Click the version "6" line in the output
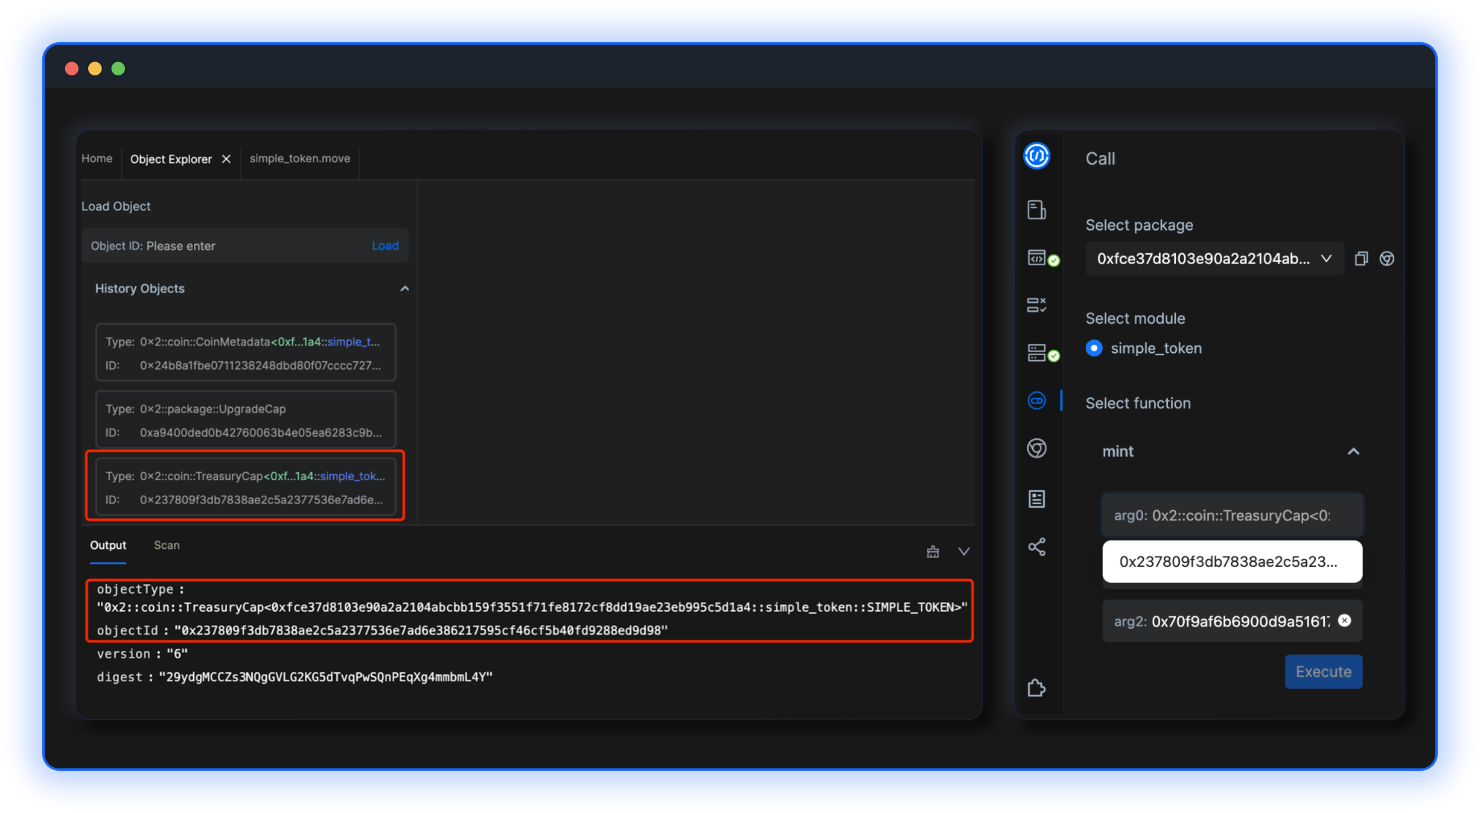The width and height of the screenshot is (1480, 813). (x=142, y=654)
